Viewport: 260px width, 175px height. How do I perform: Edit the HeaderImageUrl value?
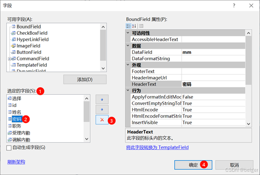coord(214,78)
